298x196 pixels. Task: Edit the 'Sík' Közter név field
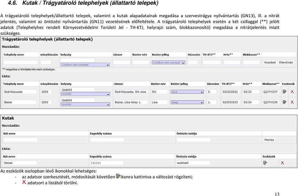coord(160,92)
